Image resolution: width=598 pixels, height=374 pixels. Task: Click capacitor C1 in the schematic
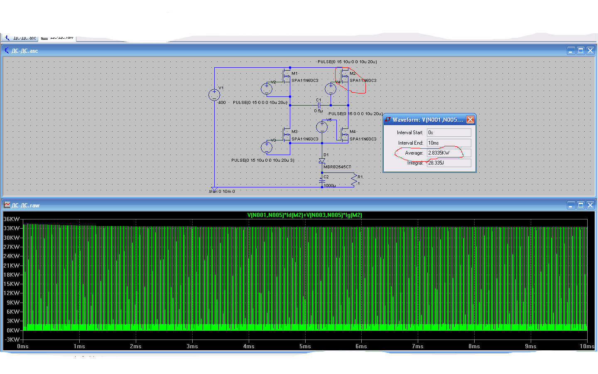(x=319, y=105)
